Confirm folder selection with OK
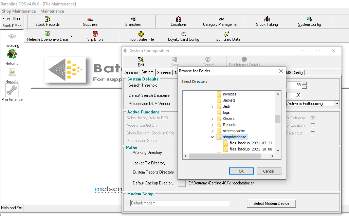The height and width of the screenshot is (216, 349). [241, 171]
